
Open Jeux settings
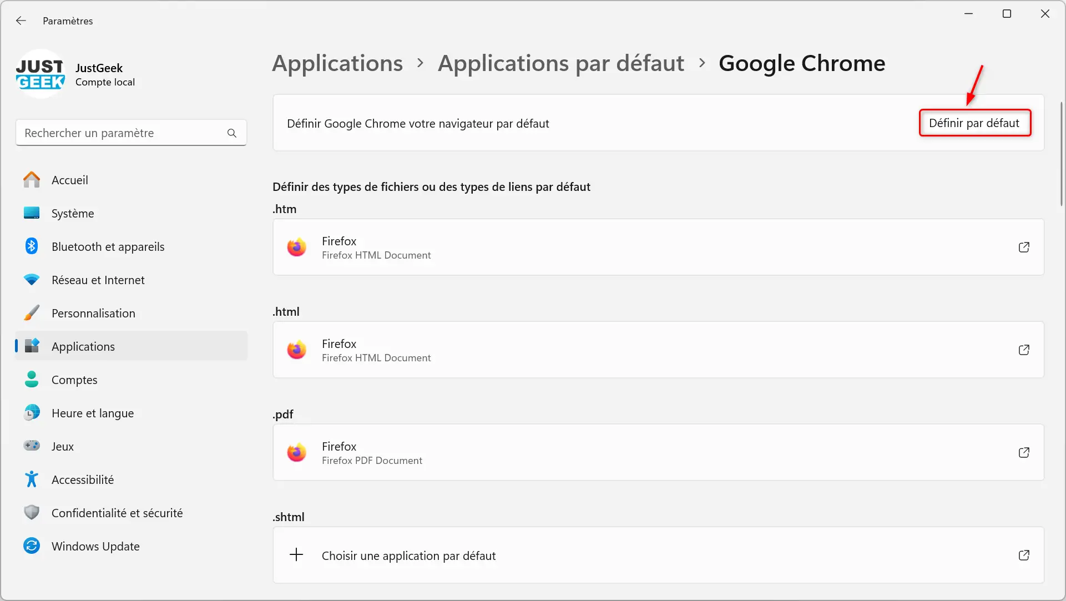[x=131, y=446]
